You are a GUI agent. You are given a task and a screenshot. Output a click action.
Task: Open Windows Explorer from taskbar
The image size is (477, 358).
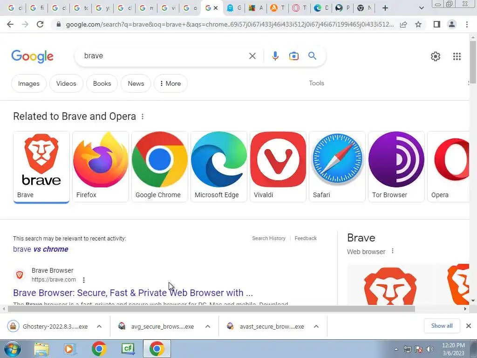click(x=41, y=349)
